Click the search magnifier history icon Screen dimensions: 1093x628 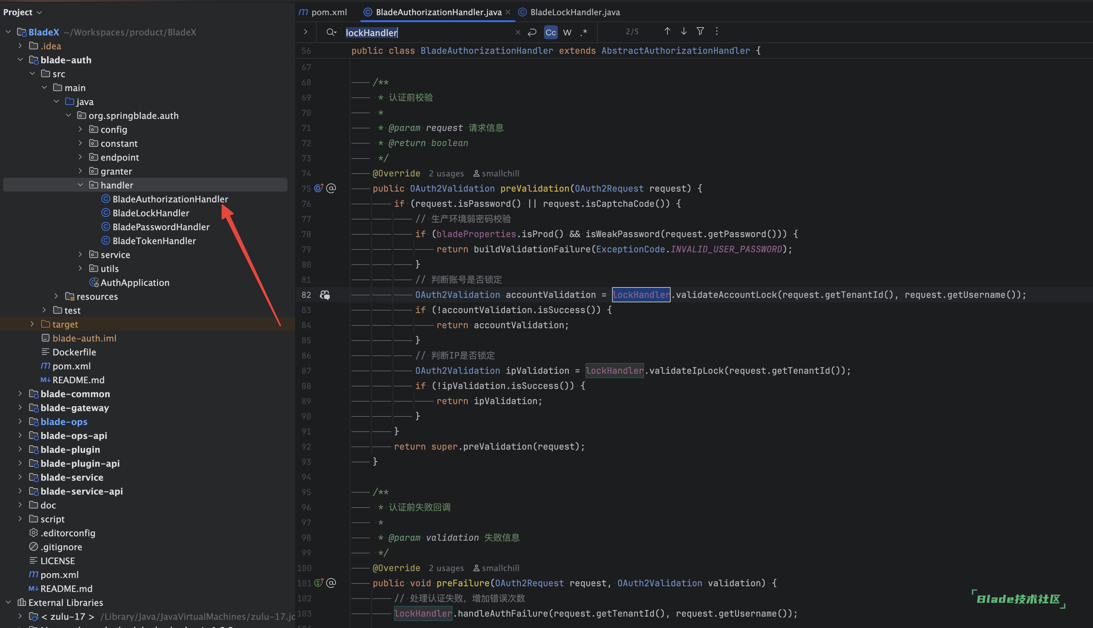tap(331, 32)
